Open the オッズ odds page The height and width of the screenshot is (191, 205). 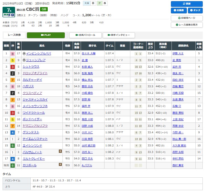pos(195,11)
